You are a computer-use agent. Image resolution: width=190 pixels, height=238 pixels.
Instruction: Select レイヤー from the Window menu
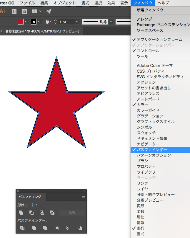click(144, 189)
